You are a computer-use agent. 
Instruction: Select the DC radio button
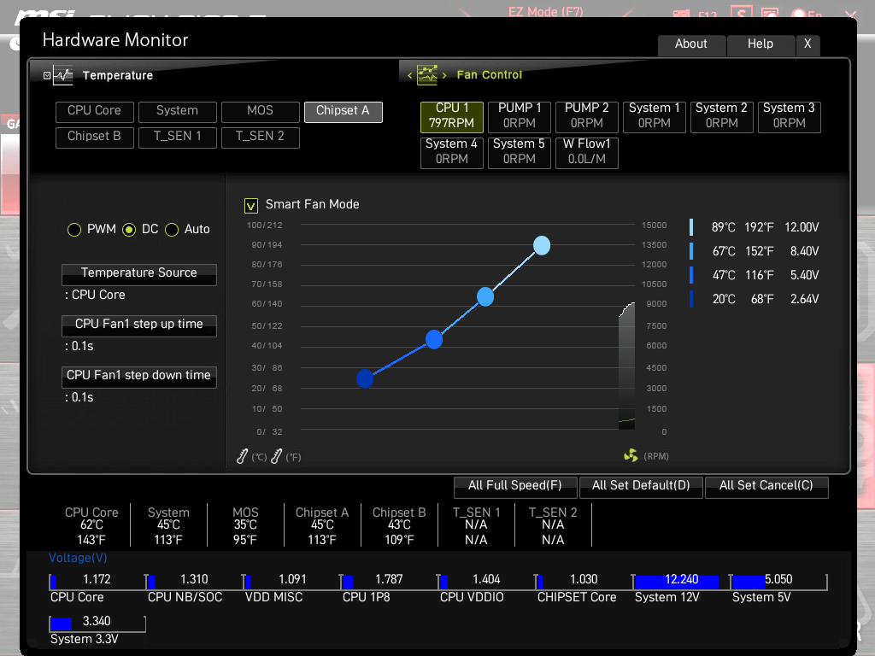click(129, 230)
